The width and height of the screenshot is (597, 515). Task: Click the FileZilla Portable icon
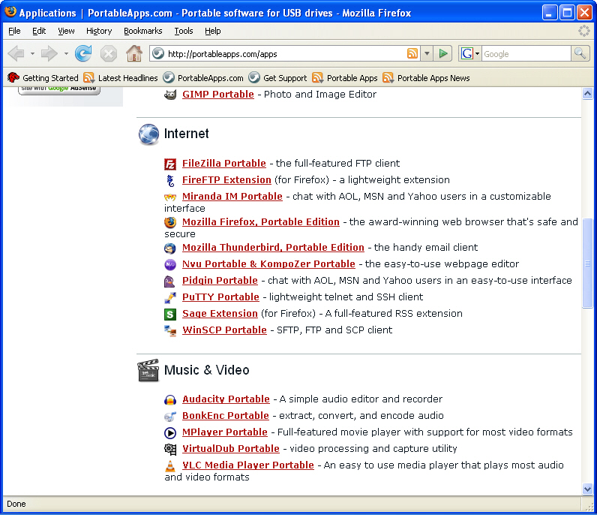170,164
